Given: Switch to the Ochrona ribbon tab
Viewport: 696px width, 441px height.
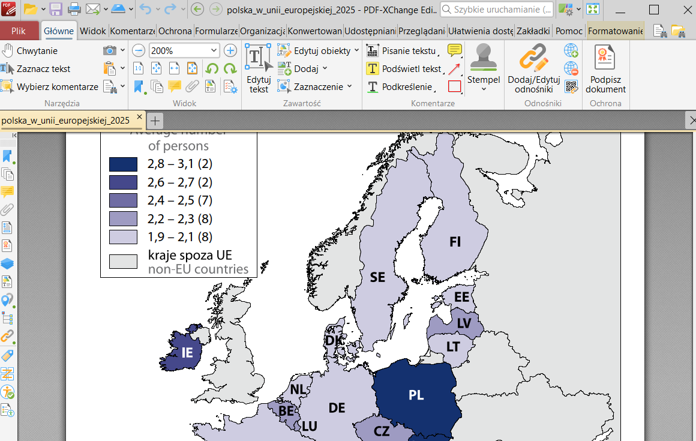Looking at the screenshot, I should [175, 31].
